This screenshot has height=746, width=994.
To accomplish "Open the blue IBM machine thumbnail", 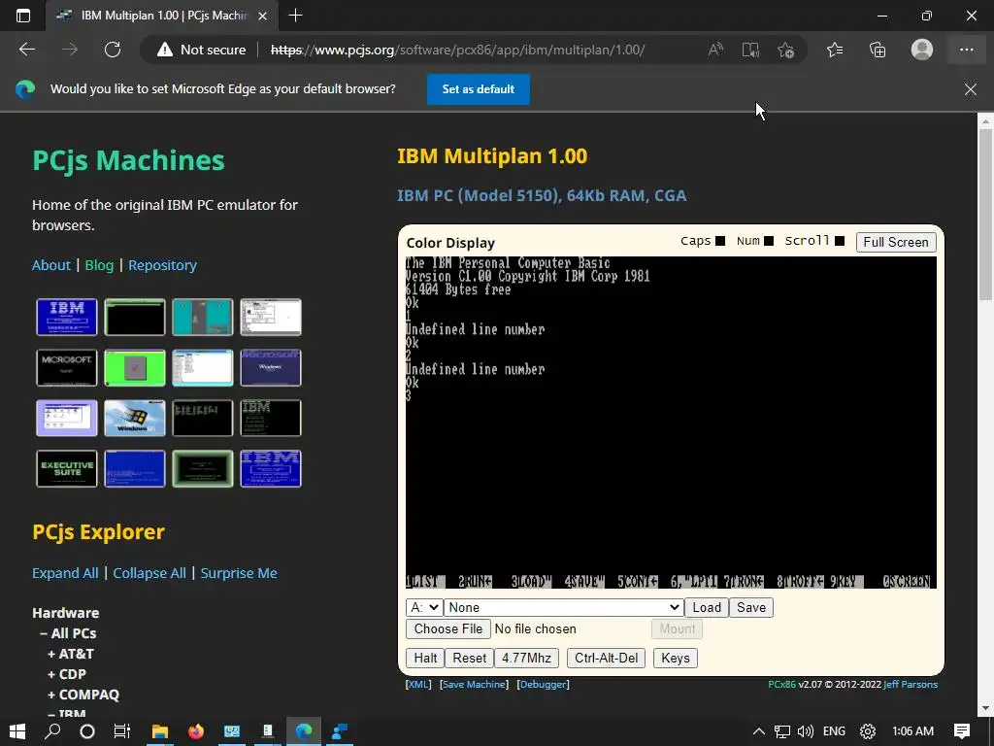I will pos(67,317).
